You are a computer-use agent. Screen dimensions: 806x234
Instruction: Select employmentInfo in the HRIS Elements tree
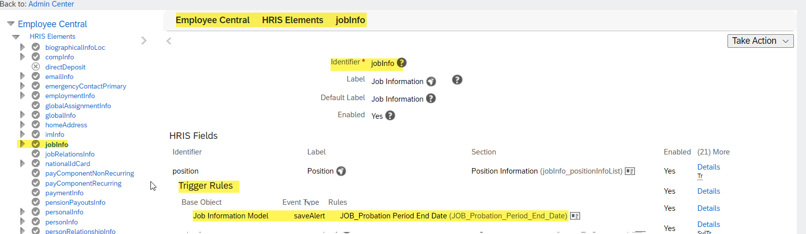70,96
